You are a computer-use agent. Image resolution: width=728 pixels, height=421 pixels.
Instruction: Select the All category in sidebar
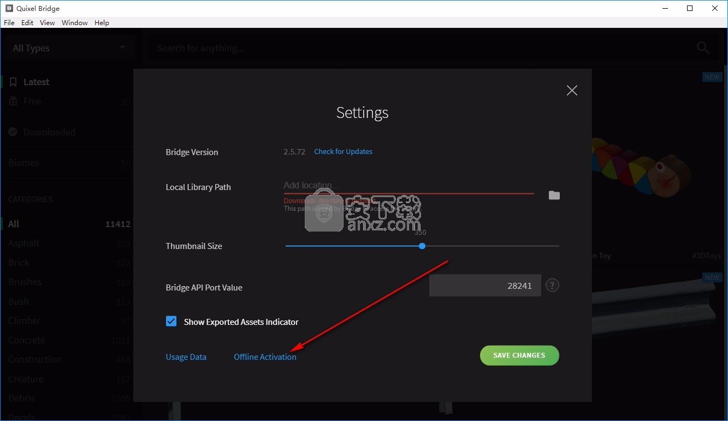point(68,224)
